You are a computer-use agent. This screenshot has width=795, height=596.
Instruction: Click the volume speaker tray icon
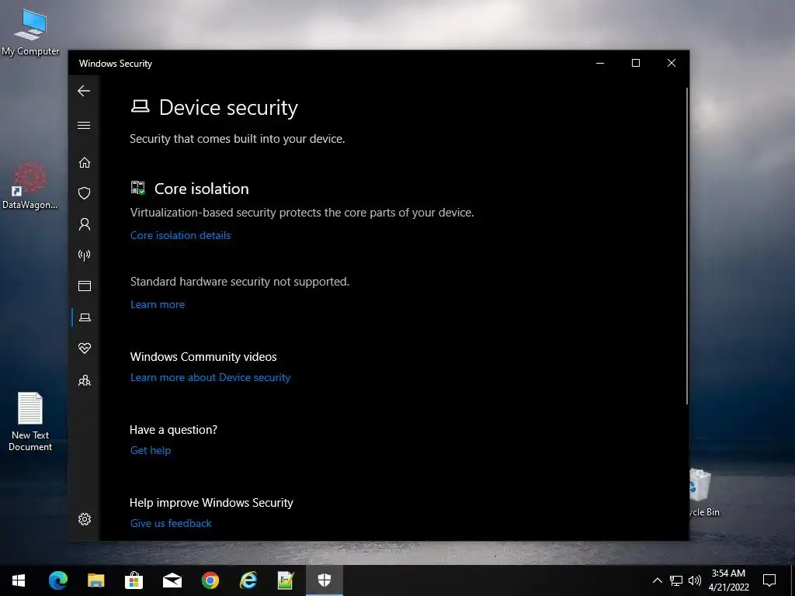[695, 580]
